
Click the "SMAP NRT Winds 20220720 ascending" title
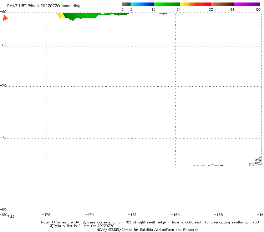pyautogui.click(x=44, y=6)
